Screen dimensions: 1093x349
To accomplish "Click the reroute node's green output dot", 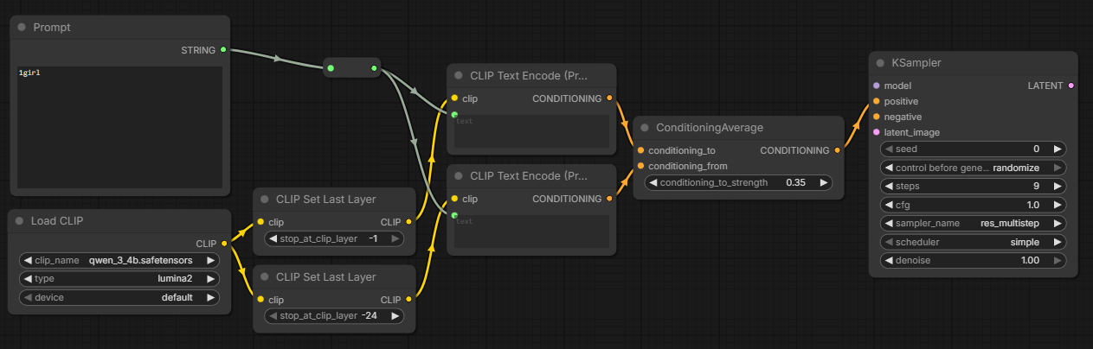I will coord(374,67).
